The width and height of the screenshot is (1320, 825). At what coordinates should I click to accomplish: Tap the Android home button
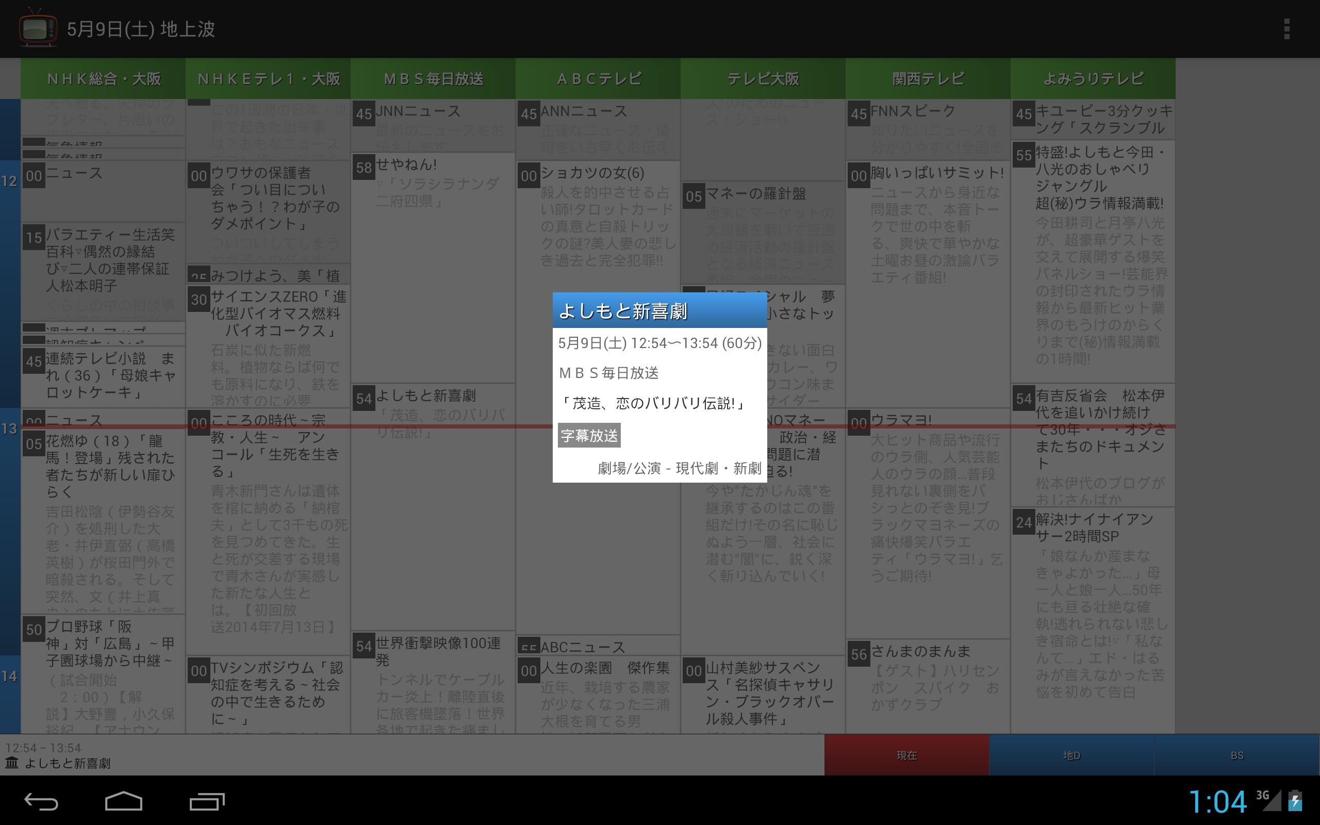pyautogui.click(x=124, y=801)
